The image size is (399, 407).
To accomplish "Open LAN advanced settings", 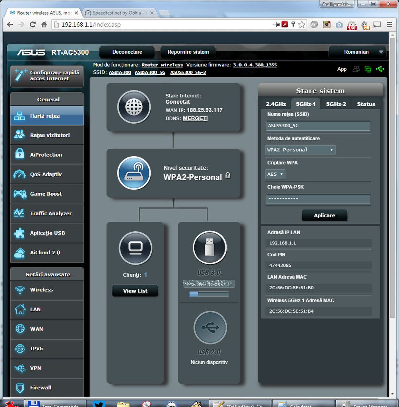I will click(x=47, y=309).
